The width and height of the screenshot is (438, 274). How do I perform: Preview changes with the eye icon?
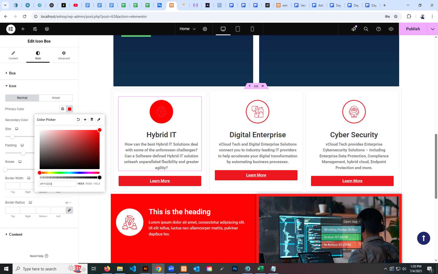coord(391,29)
